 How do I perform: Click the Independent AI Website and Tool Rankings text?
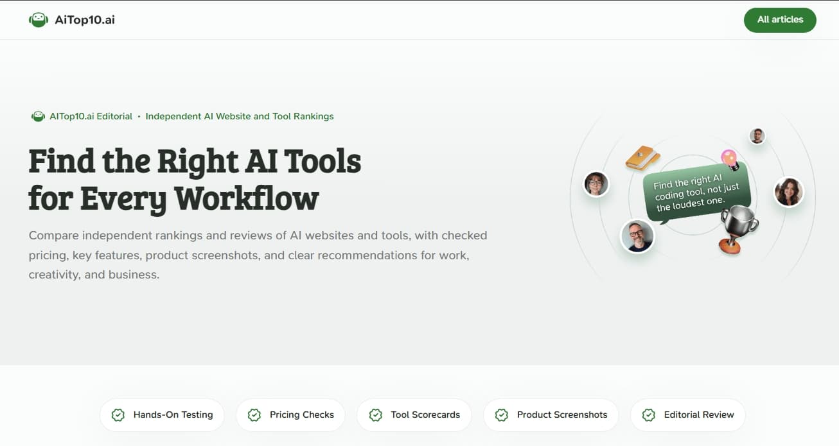pyautogui.click(x=240, y=117)
